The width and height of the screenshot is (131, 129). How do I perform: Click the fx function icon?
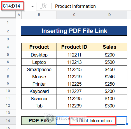43,6
